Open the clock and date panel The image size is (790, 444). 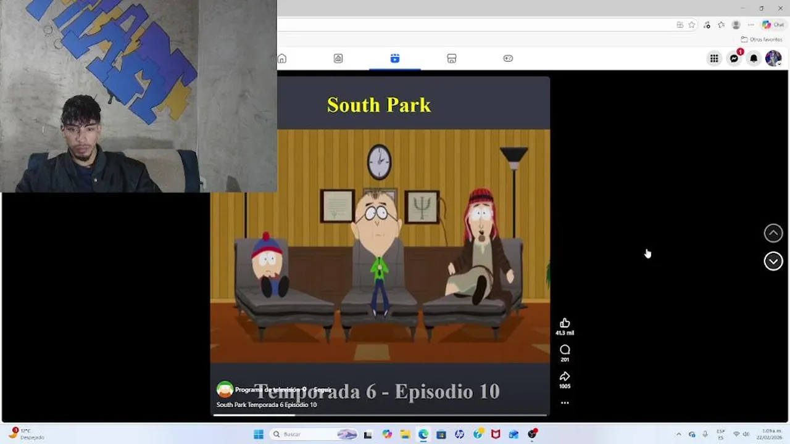click(x=770, y=434)
